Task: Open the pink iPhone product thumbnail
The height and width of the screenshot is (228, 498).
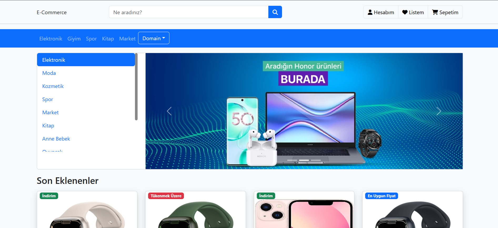Action: [x=304, y=214]
